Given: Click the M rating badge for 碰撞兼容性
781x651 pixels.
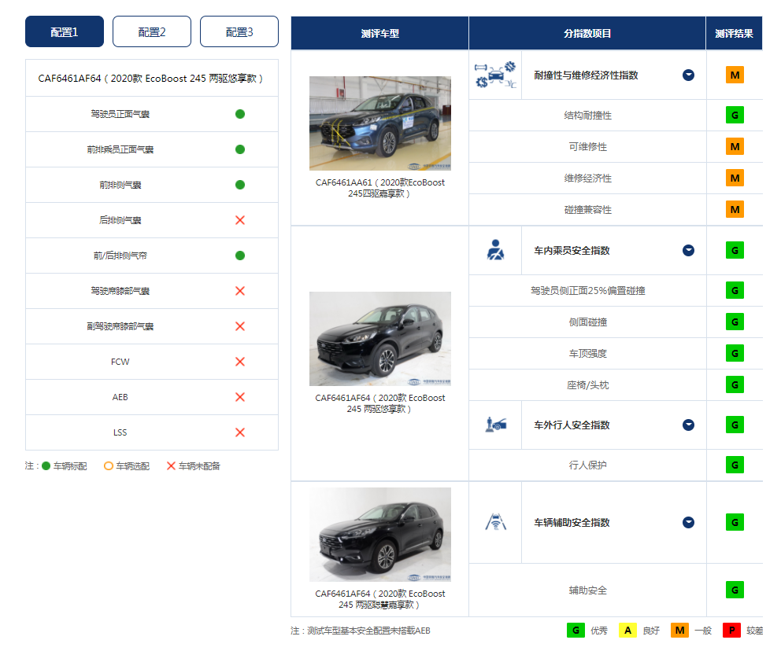Looking at the screenshot, I should click(735, 209).
